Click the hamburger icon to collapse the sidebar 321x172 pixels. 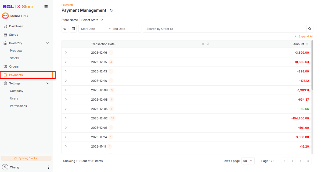coord(46,6)
